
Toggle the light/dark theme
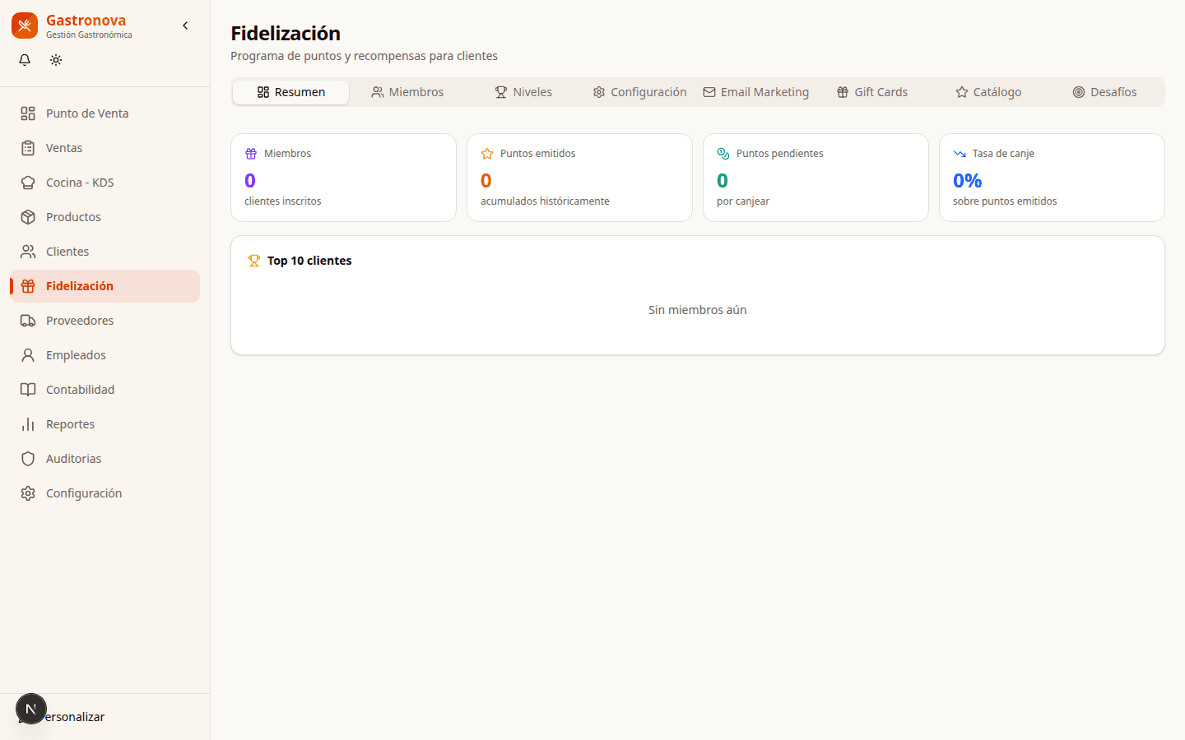55,59
